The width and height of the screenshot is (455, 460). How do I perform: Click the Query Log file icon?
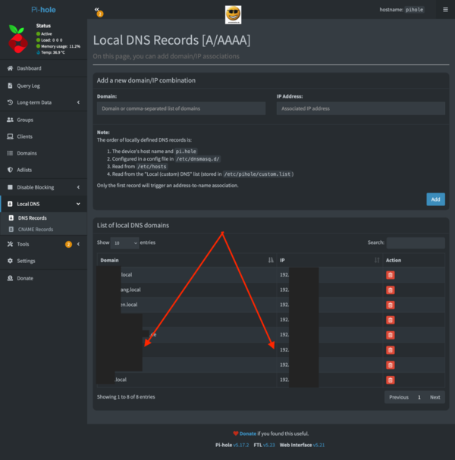[x=11, y=86]
